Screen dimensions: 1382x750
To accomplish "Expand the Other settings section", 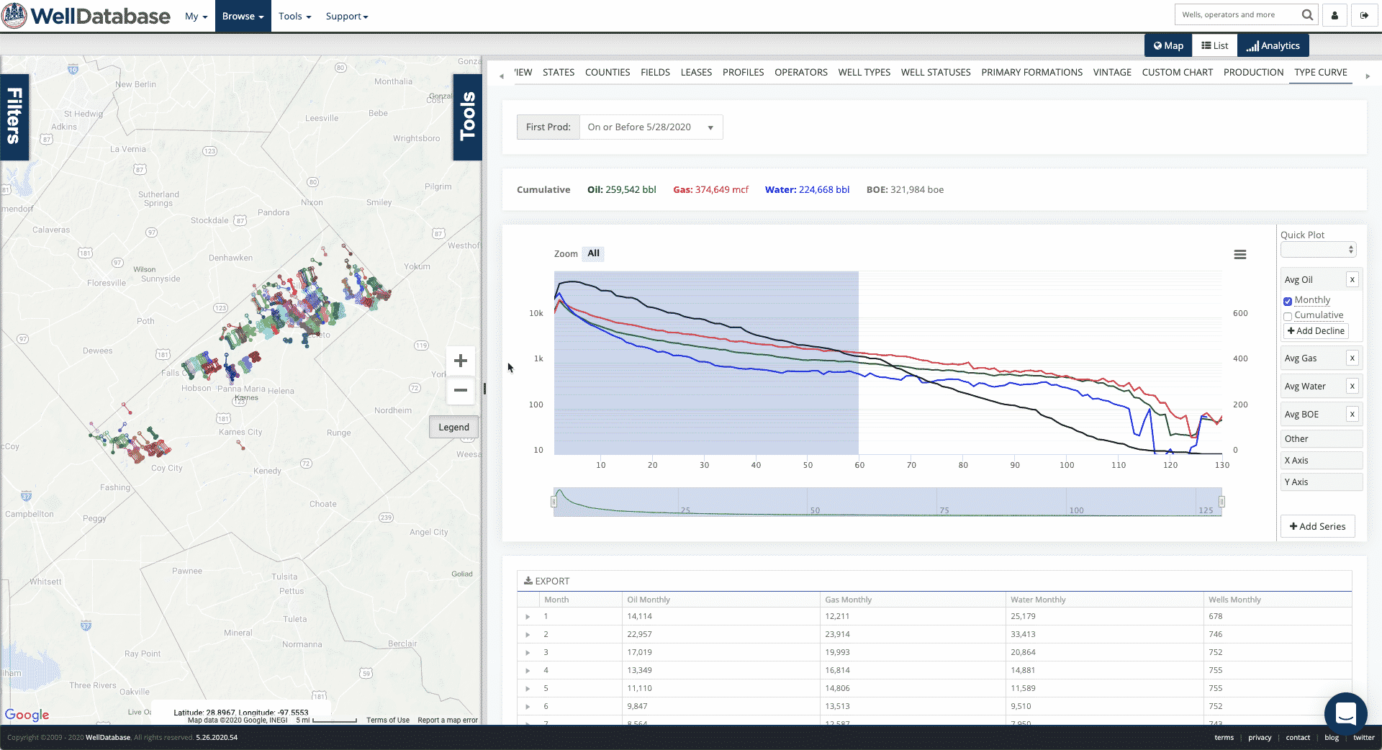I will coord(1322,438).
